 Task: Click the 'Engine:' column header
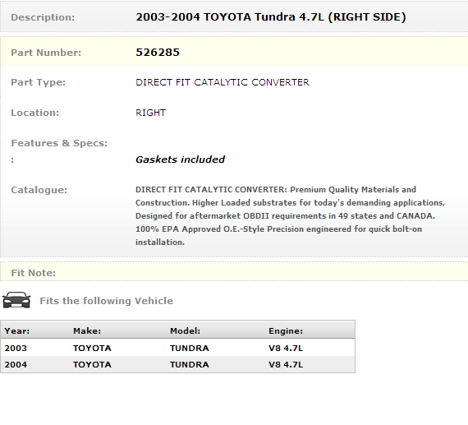point(286,330)
